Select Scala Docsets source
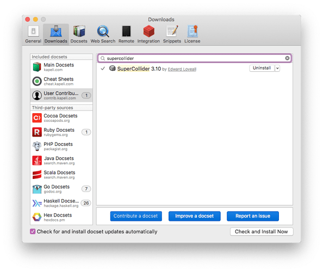323x272 pixels. coord(61,175)
